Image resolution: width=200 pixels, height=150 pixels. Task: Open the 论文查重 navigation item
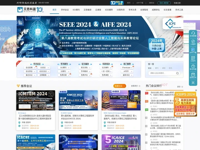[x=167, y=10]
